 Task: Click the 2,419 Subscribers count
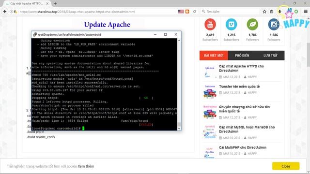pos(210,35)
